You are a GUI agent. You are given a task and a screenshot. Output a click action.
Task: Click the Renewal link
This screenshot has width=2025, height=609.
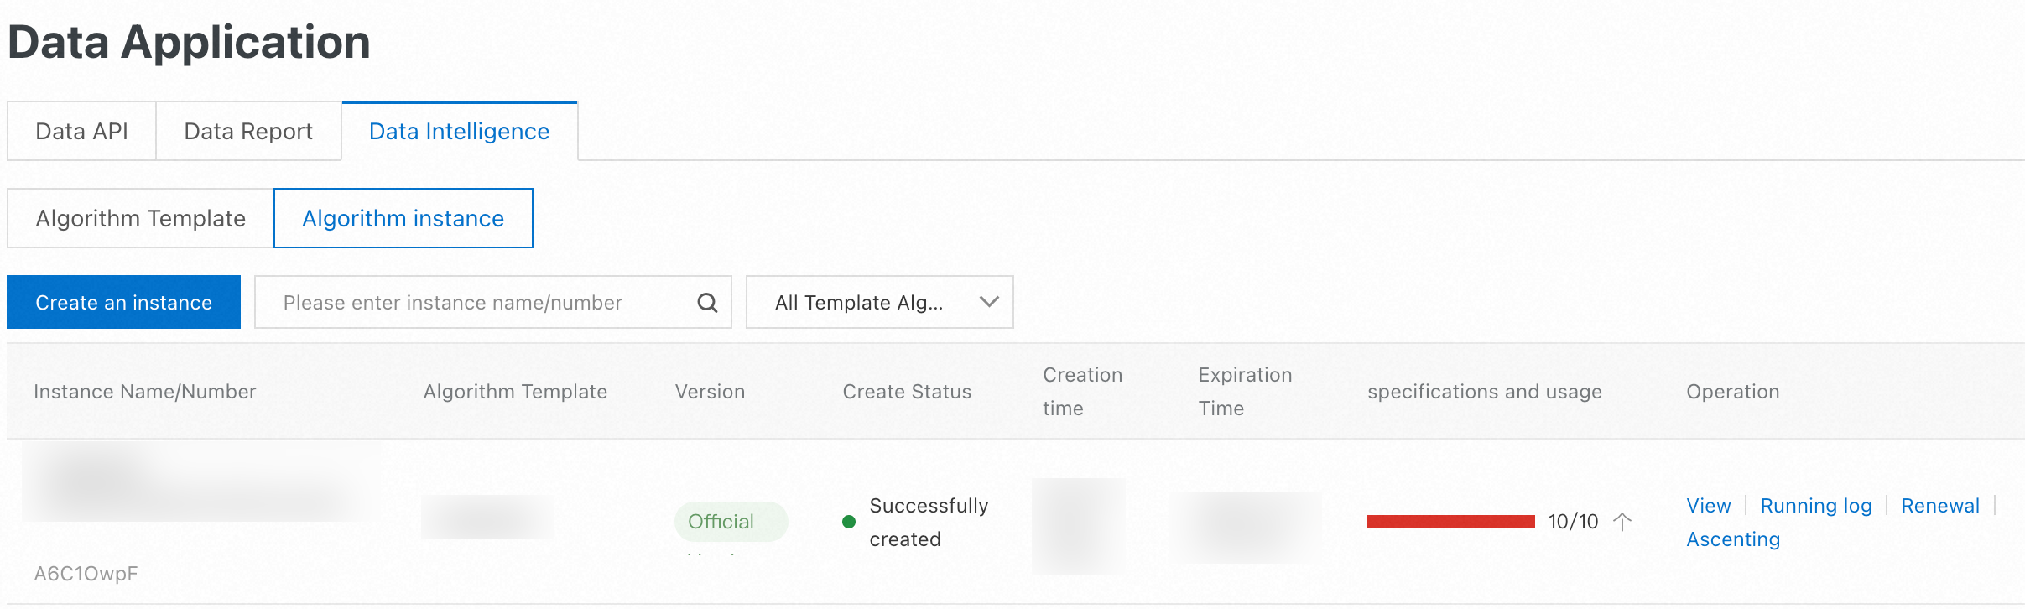[1940, 506]
